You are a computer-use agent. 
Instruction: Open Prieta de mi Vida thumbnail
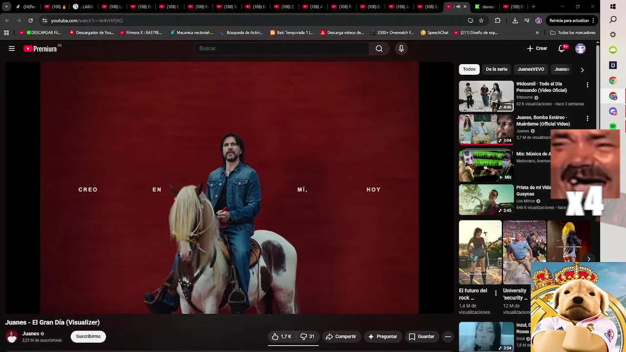coord(486,199)
